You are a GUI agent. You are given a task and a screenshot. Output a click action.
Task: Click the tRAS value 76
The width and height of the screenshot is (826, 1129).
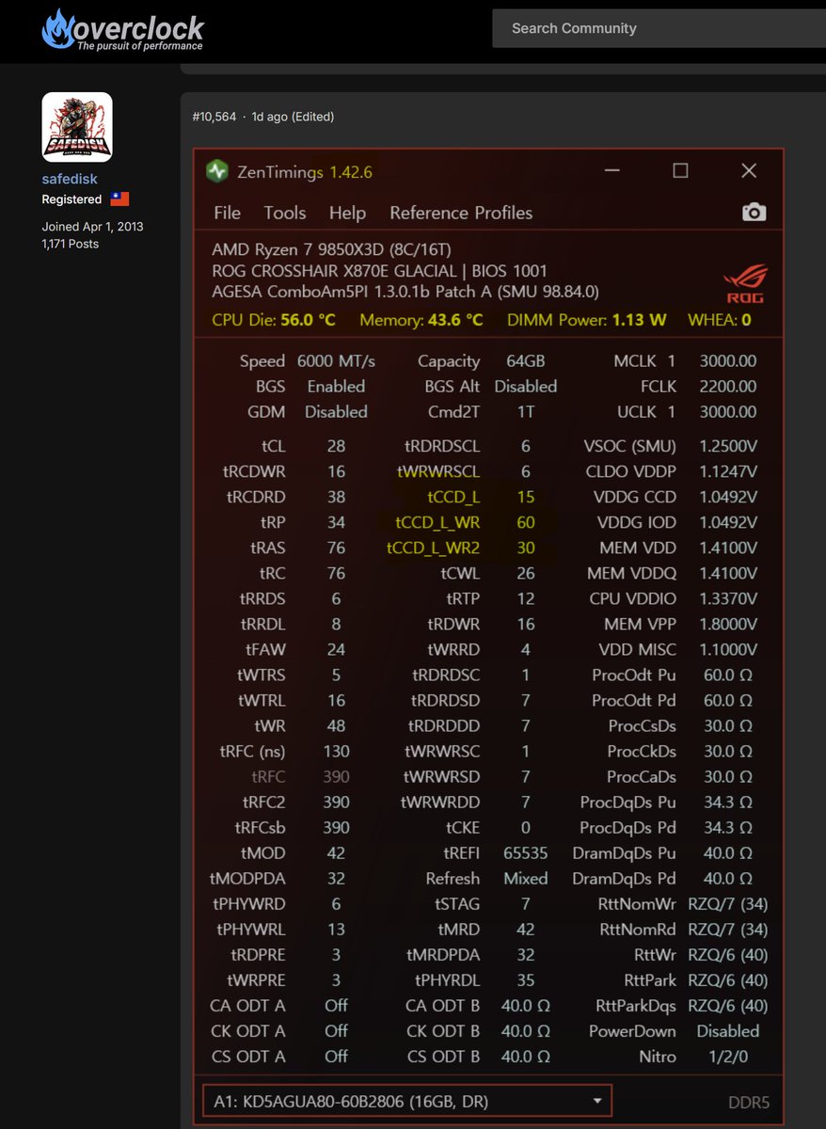(336, 548)
